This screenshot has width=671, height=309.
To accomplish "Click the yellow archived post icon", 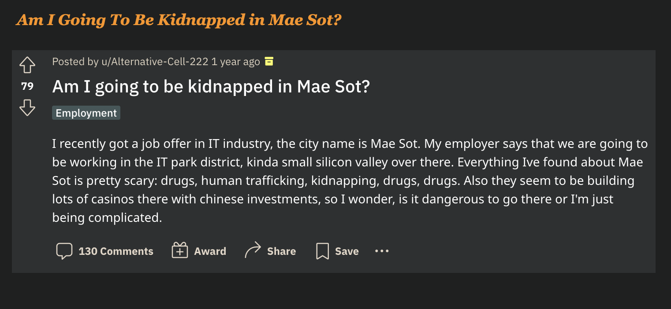I will [269, 61].
